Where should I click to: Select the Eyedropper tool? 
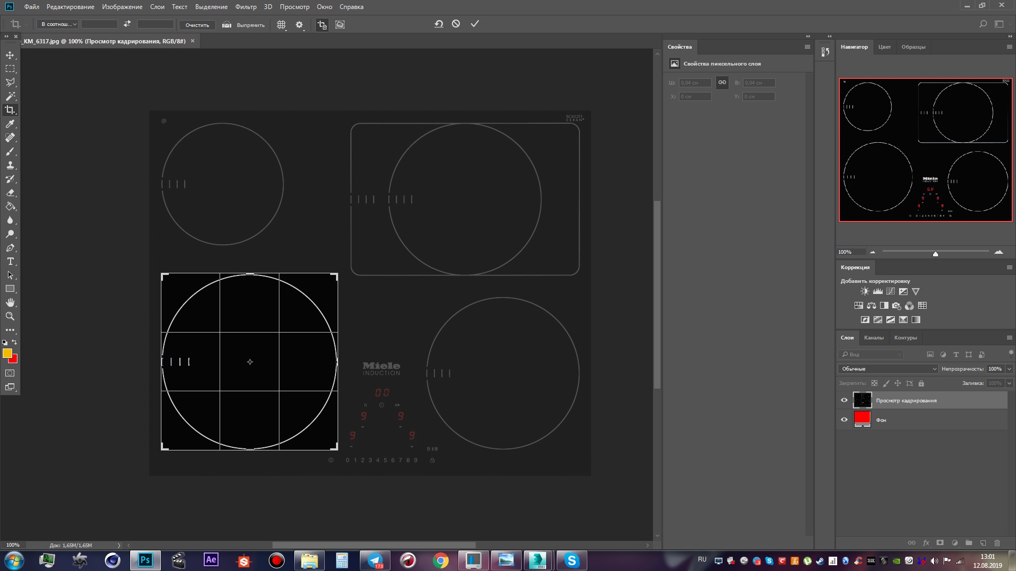(x=10, y=124)
